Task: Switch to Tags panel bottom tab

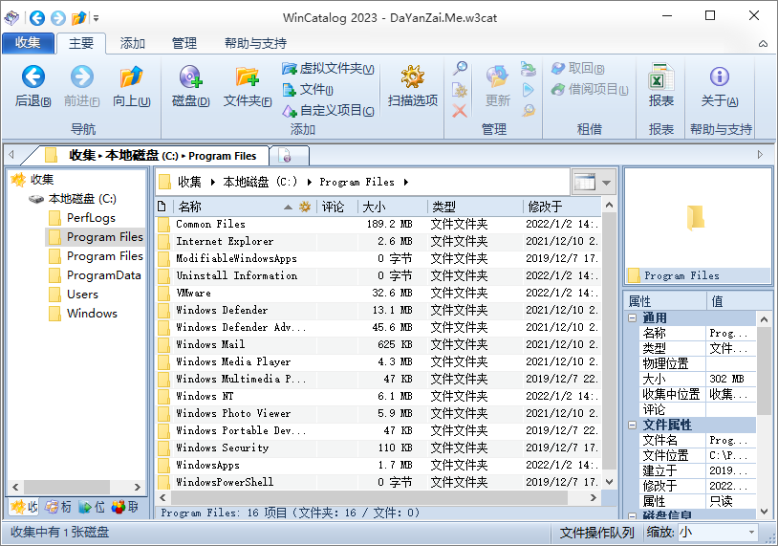Action: pos(58,507)
